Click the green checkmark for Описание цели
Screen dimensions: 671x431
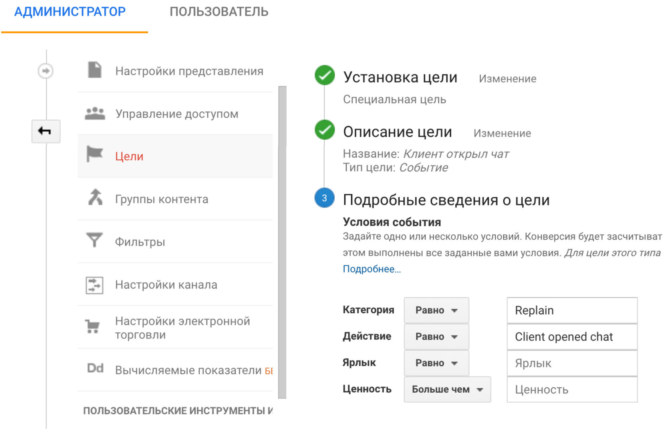pyautogui.click(x=325, y=130)
